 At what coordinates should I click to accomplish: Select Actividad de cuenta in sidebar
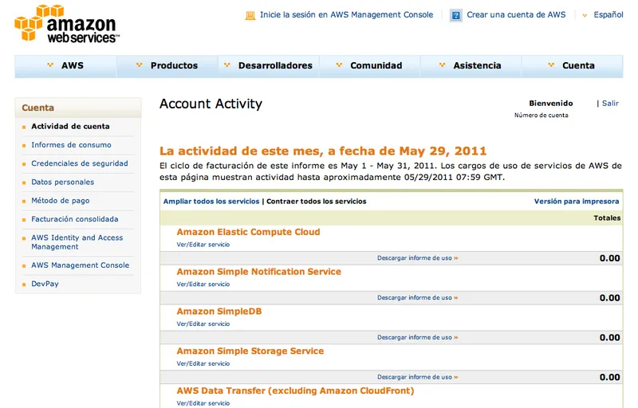coord(70,127)
